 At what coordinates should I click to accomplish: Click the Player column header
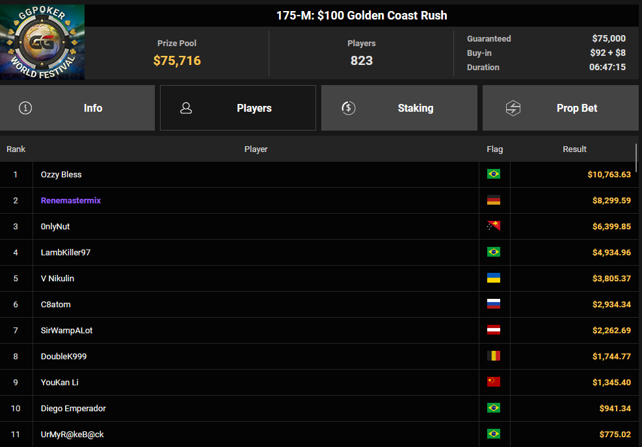[256, 149]
